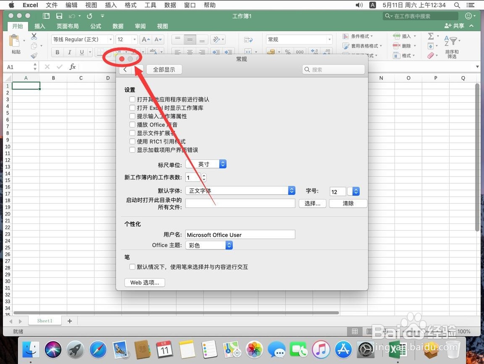The image size is (484, 364).
Task: Switch to the Insert ribbon tab
Action: point(40,26)
